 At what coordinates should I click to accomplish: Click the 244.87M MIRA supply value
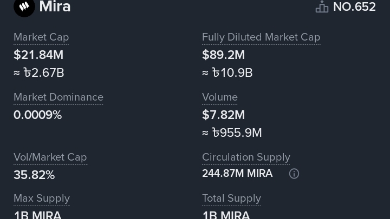(237, 174)
